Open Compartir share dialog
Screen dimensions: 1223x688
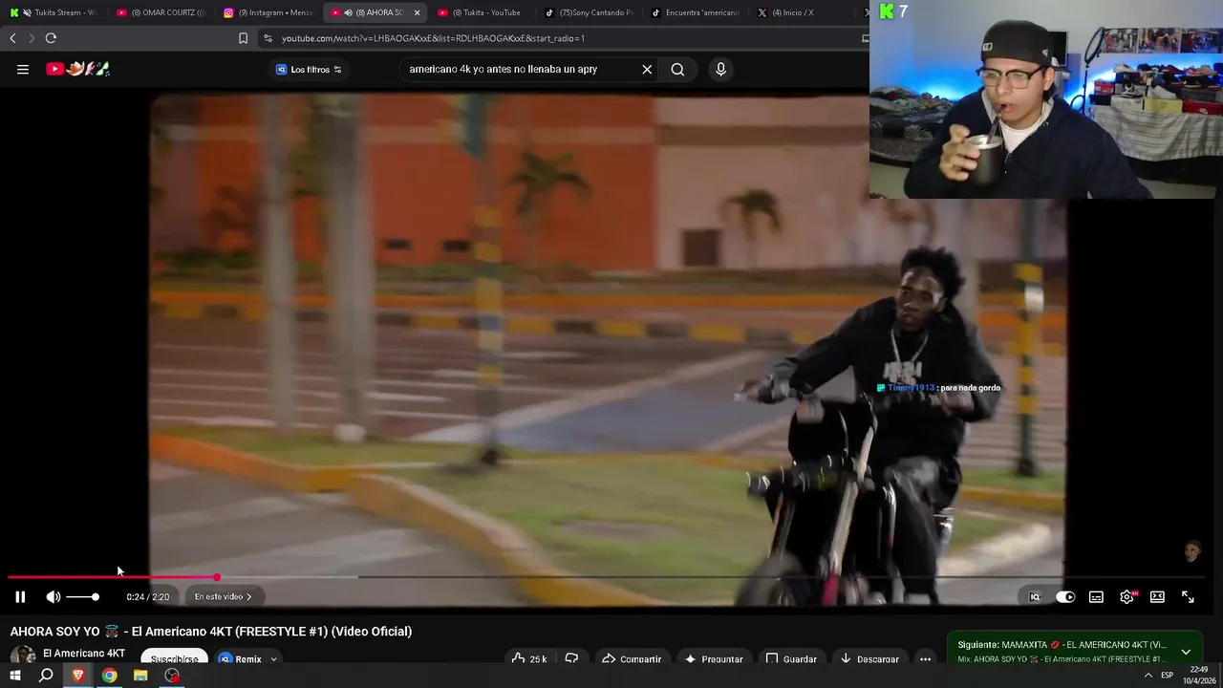click(x=632, y=658)
